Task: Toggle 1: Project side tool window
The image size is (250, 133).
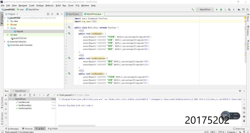Action: point(2,19)
